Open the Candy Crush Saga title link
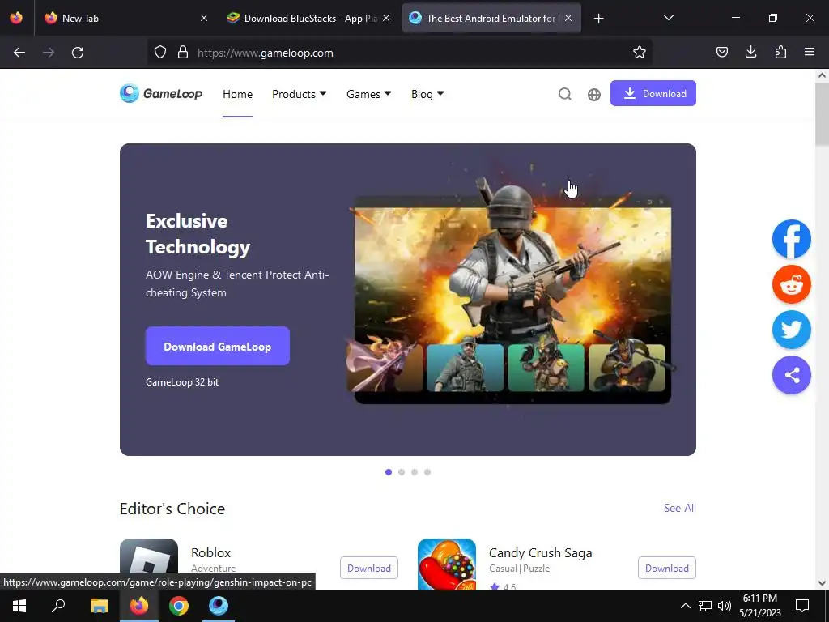 coord(540,552)
